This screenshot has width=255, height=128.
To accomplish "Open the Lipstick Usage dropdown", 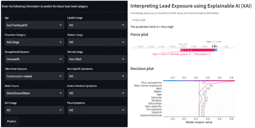I will pyautogui.click(x=97, y=25).
